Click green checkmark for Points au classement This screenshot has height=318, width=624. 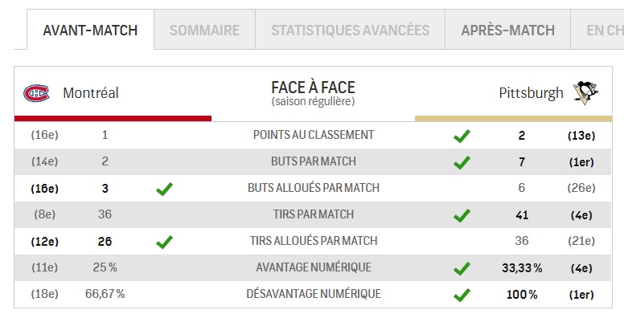tap(462, 136)
